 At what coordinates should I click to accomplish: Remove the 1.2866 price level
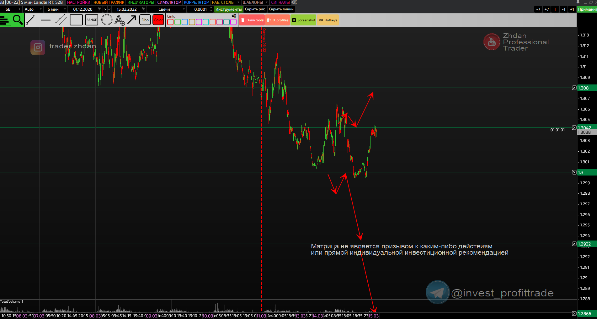coord(574,314)
